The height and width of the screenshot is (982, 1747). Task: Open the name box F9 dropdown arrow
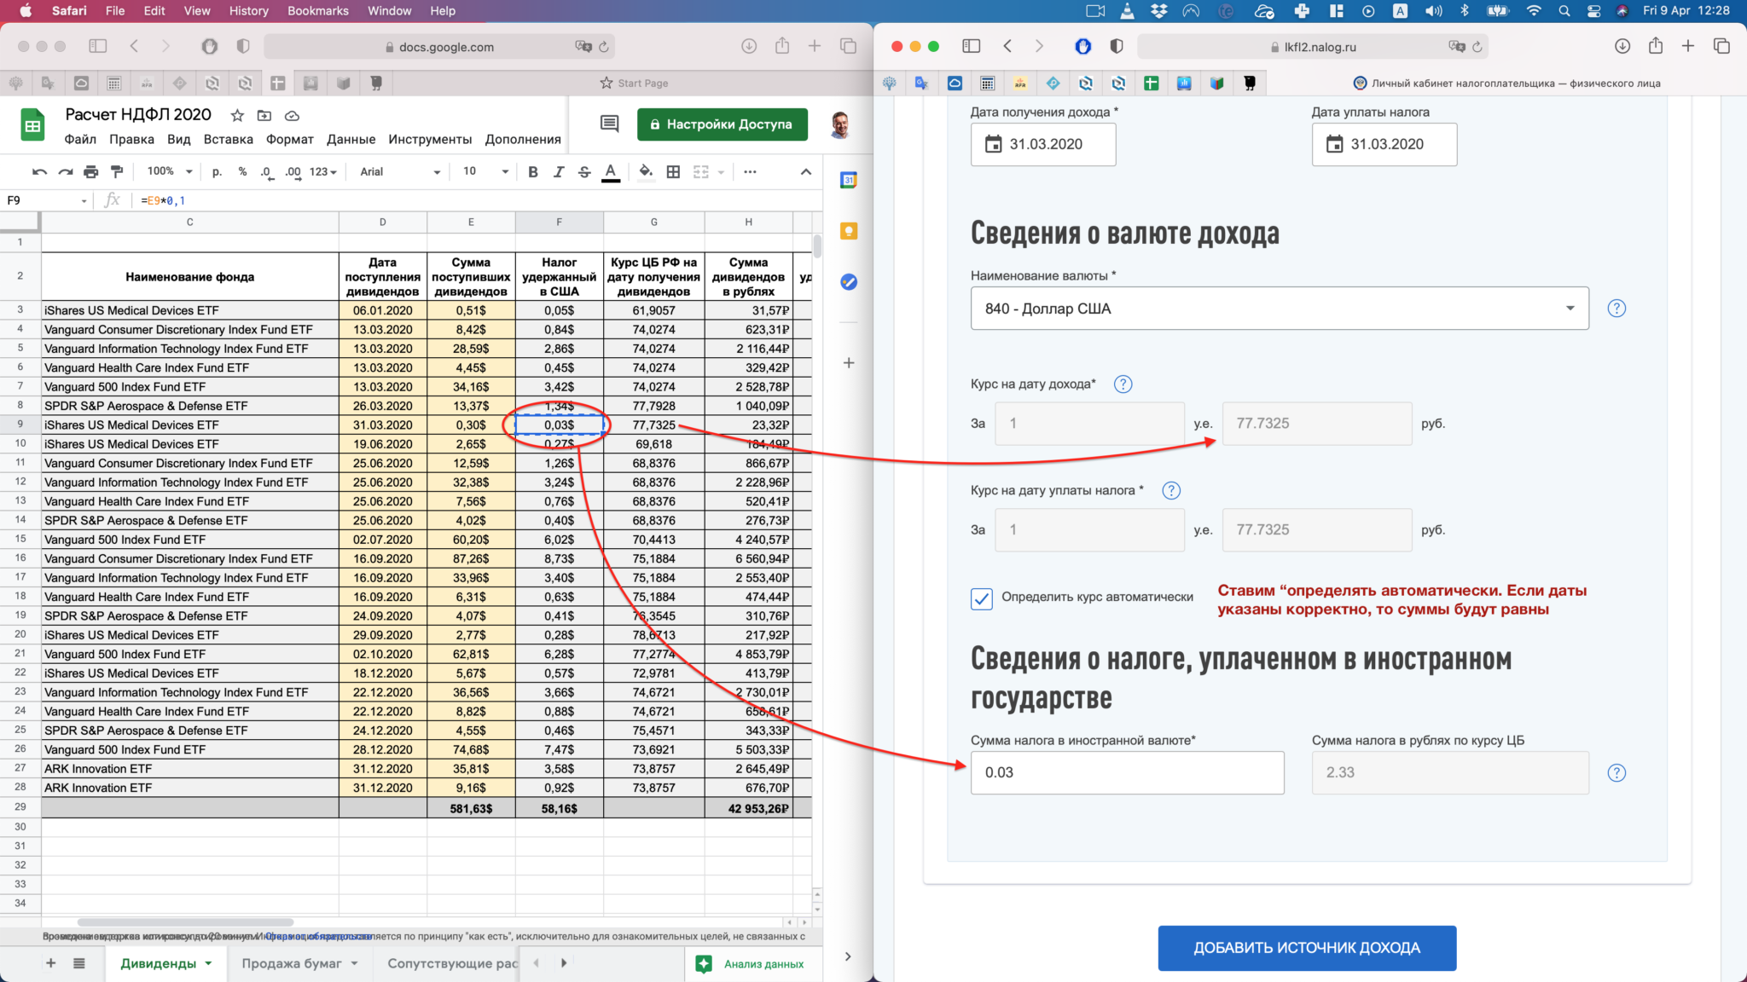click(84, 201)
